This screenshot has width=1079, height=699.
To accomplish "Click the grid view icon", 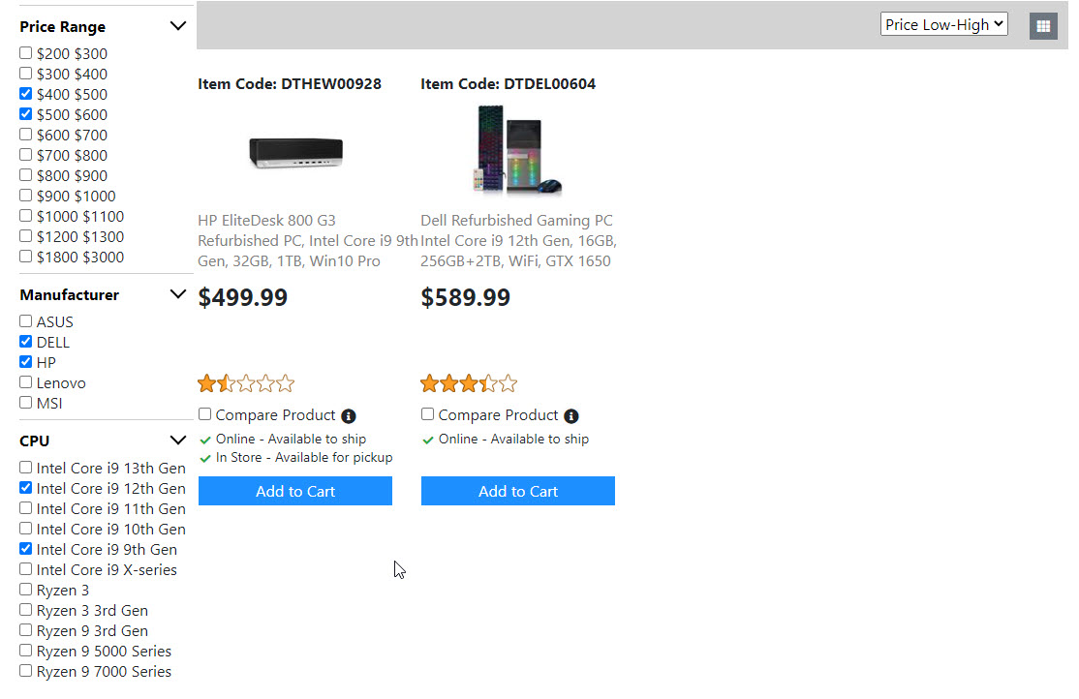I will [x=1042, y=26].
